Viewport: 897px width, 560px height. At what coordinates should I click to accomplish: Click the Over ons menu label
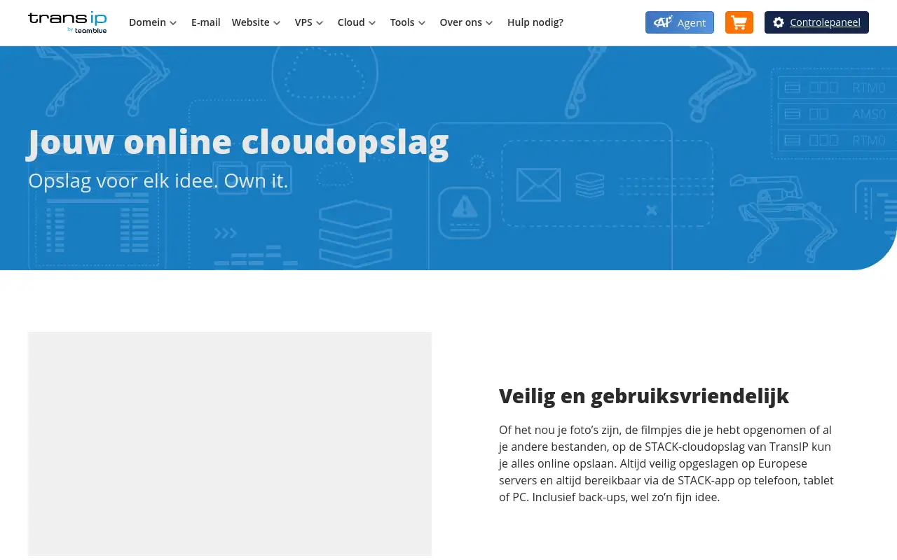(461, 22)
